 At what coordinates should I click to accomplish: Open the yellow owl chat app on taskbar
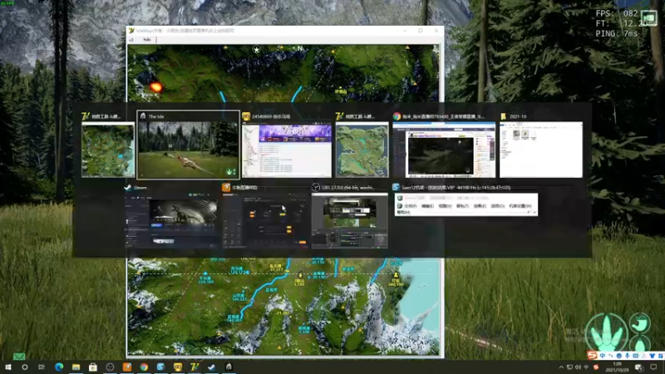click(177, 367)
